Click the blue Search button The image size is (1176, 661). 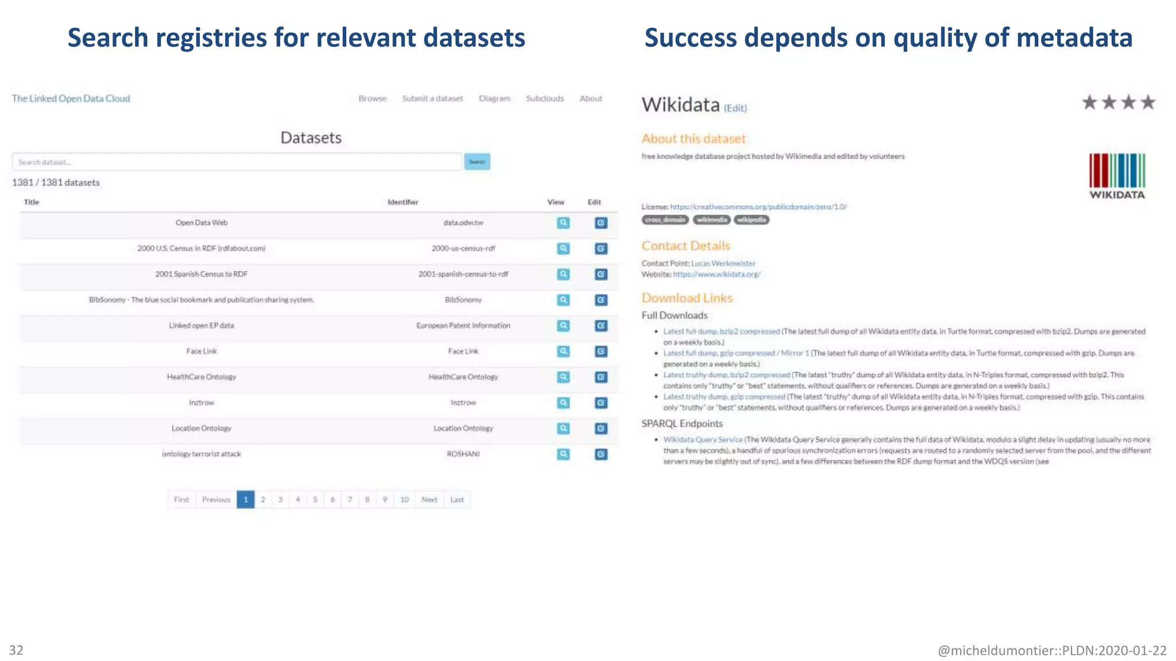click(x=477, y=162)
